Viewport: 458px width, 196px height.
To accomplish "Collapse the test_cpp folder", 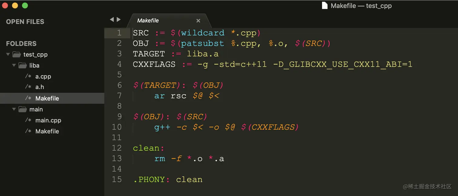I will tap(8, 55).
